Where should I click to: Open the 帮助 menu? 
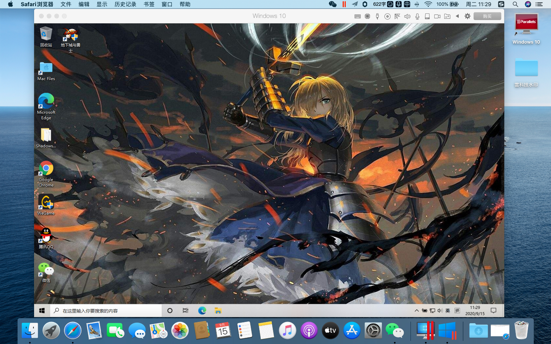(x=185, y=4)
